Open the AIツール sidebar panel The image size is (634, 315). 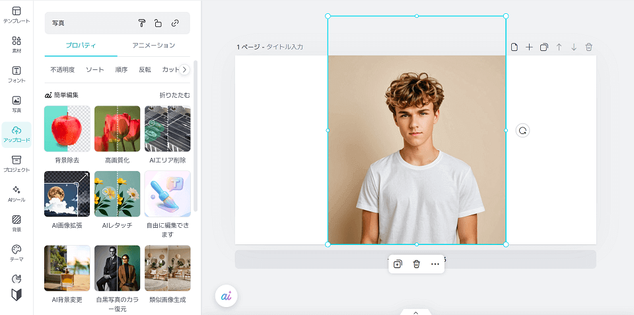point(17,193)
